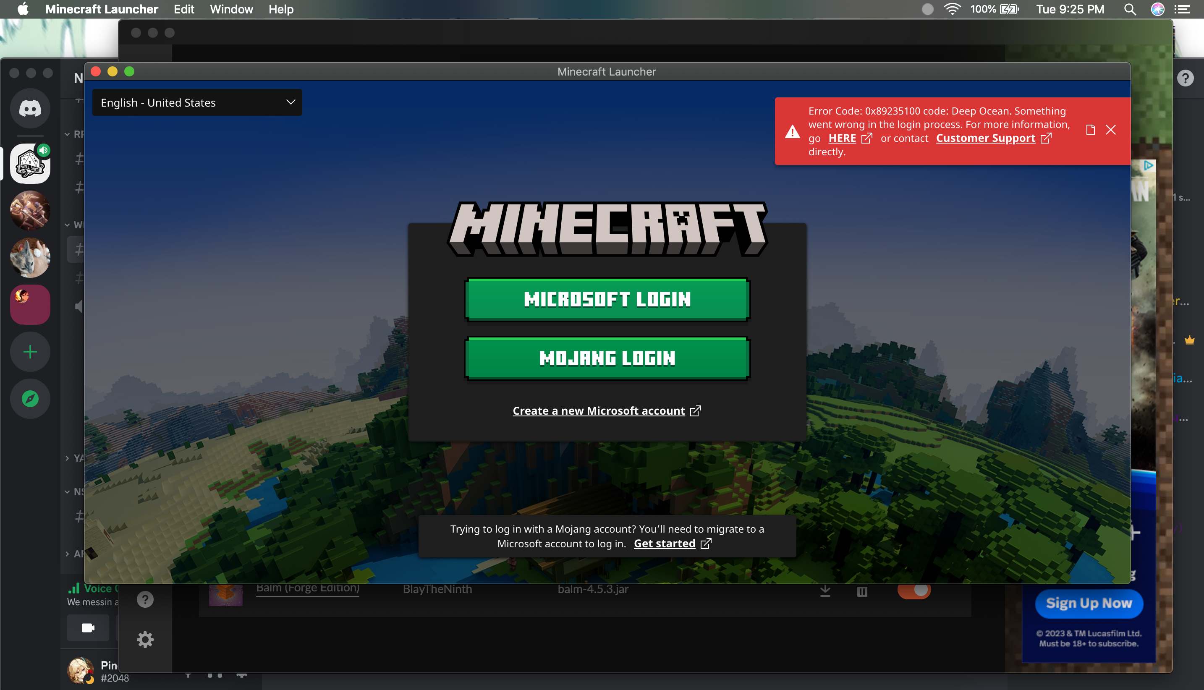This screenshot has width=1204, height=690.
Task: Open macOS Control Center in the menu bar
Action: pos(1182,10)
